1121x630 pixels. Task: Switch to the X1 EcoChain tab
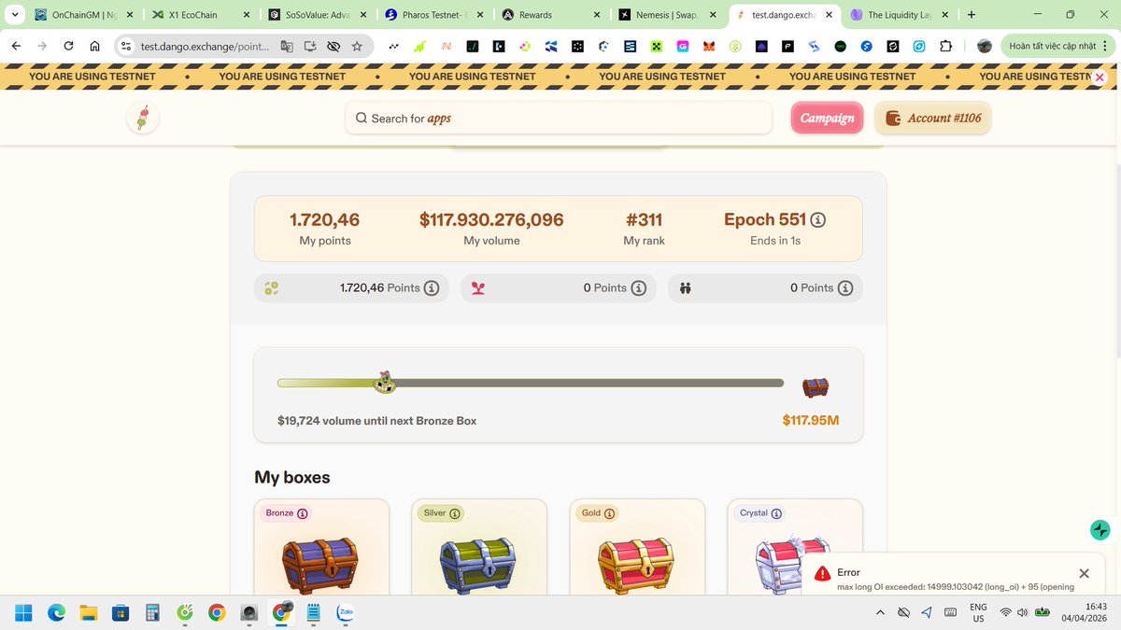tap(200, 15)
